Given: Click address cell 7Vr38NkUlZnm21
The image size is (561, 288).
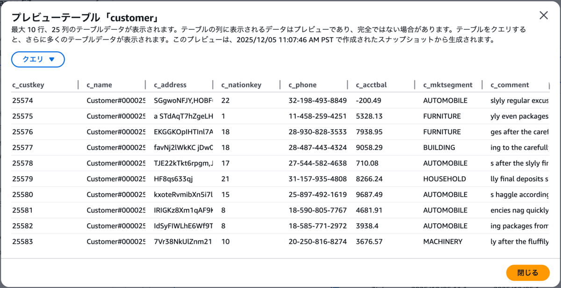Looking at the screenshot, I should click(x=183, y=241).
